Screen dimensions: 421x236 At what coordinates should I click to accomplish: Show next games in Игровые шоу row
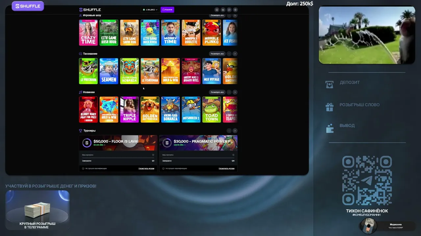235,15
